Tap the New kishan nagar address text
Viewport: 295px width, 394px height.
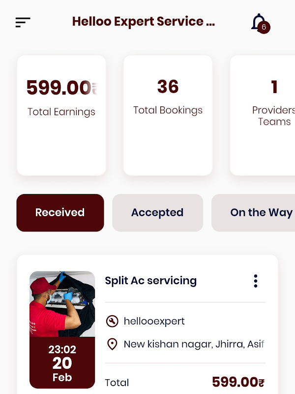pyautogui.click(x=194, y=344)
